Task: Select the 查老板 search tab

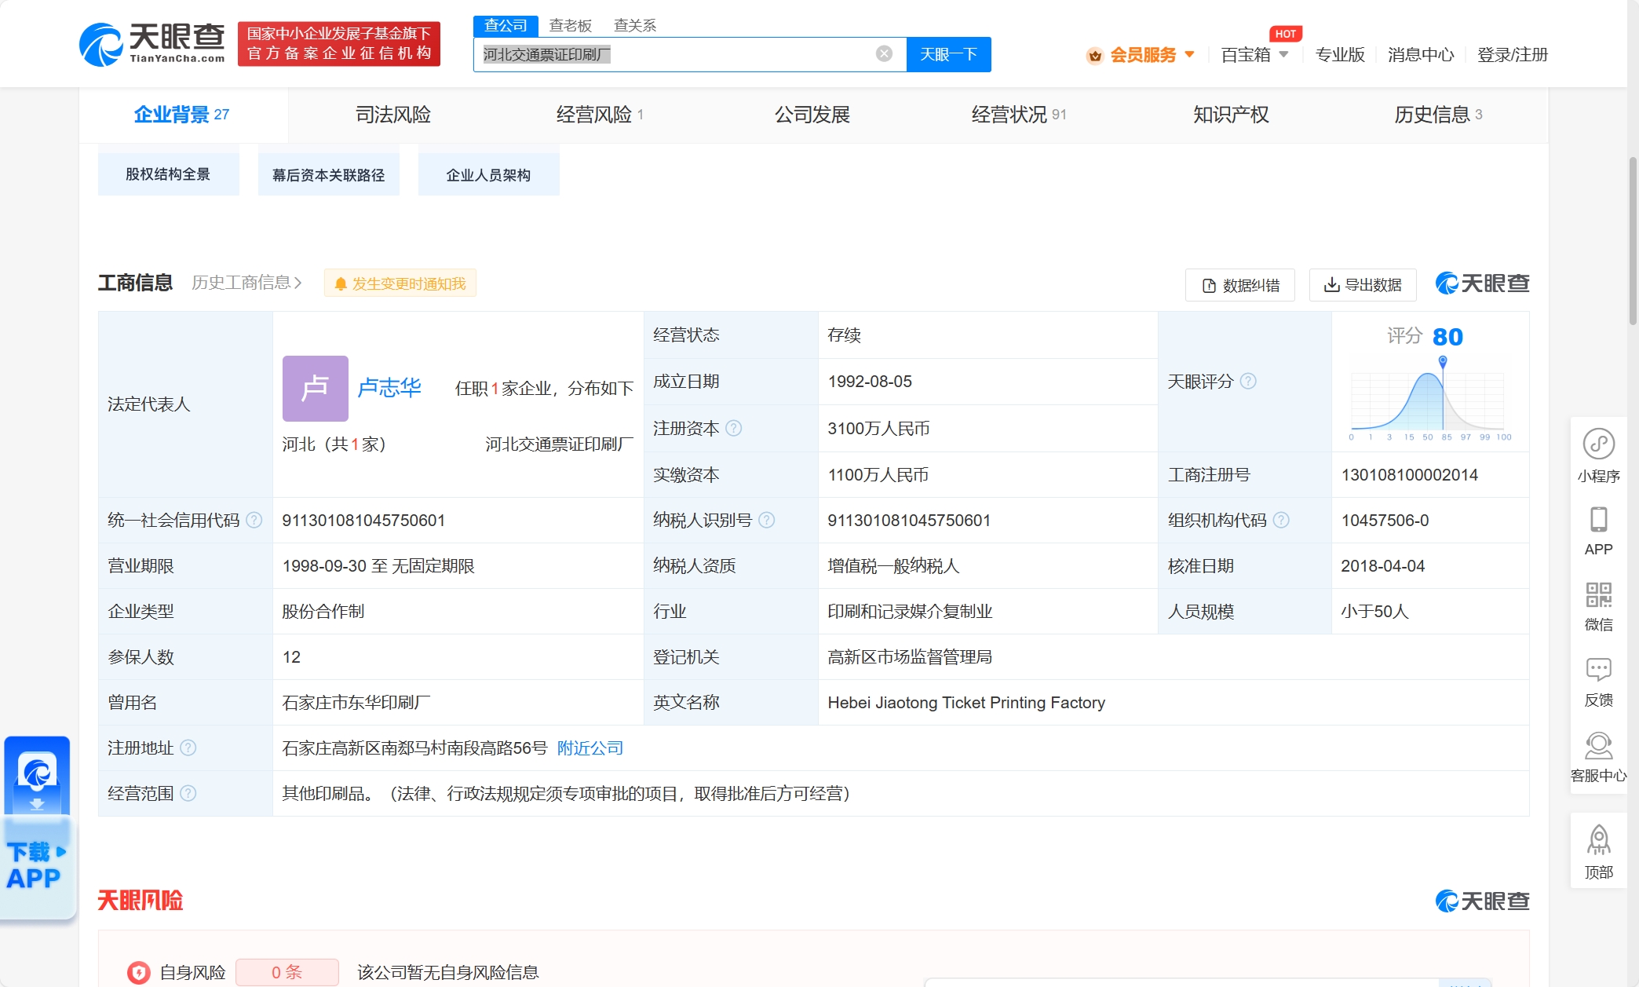Action: point(570,25)
